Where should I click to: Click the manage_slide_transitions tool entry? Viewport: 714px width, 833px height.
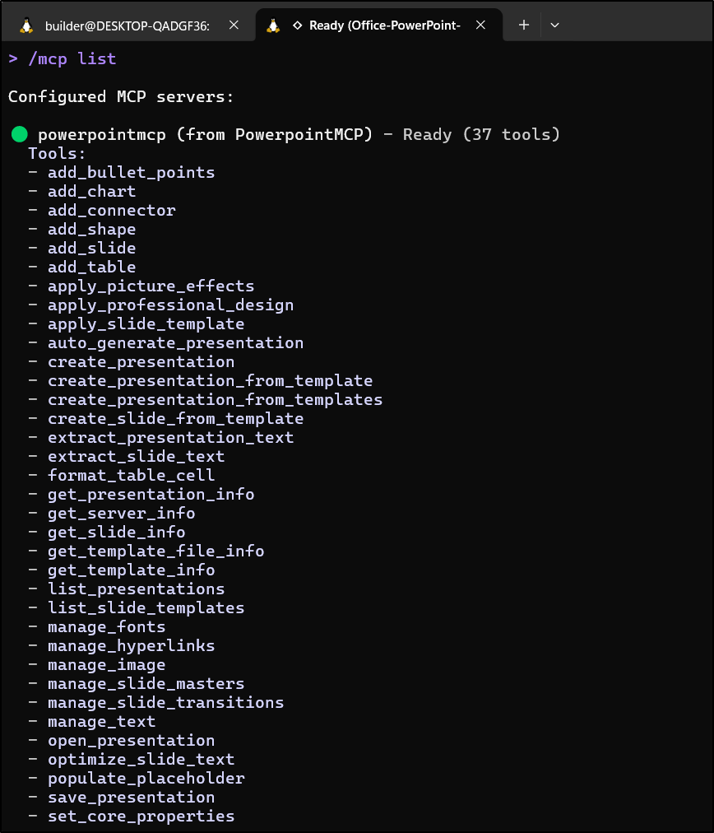coord(165,703)
